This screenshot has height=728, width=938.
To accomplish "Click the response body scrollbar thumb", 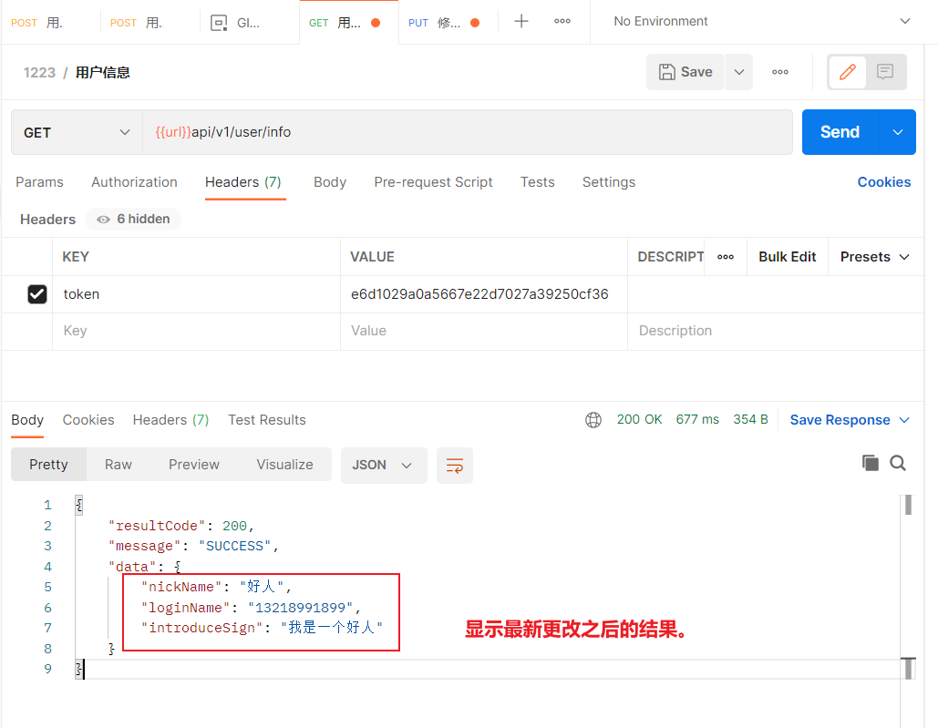I will pyautogui.click(x=908, y=505).
